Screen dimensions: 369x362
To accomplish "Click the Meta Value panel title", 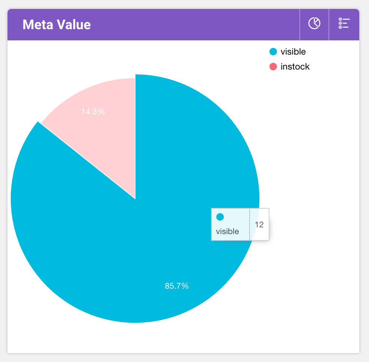I will pos(57,25).
